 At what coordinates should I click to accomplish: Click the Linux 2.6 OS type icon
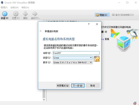pyautogui.click(x=96, y=59)
